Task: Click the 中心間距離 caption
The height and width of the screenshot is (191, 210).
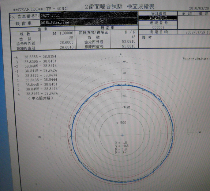Action: [x=41, y=98]
